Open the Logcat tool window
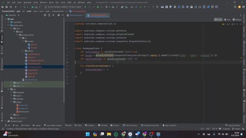Image resolution: width=246 pixels, height=138 pixels. 37,125
